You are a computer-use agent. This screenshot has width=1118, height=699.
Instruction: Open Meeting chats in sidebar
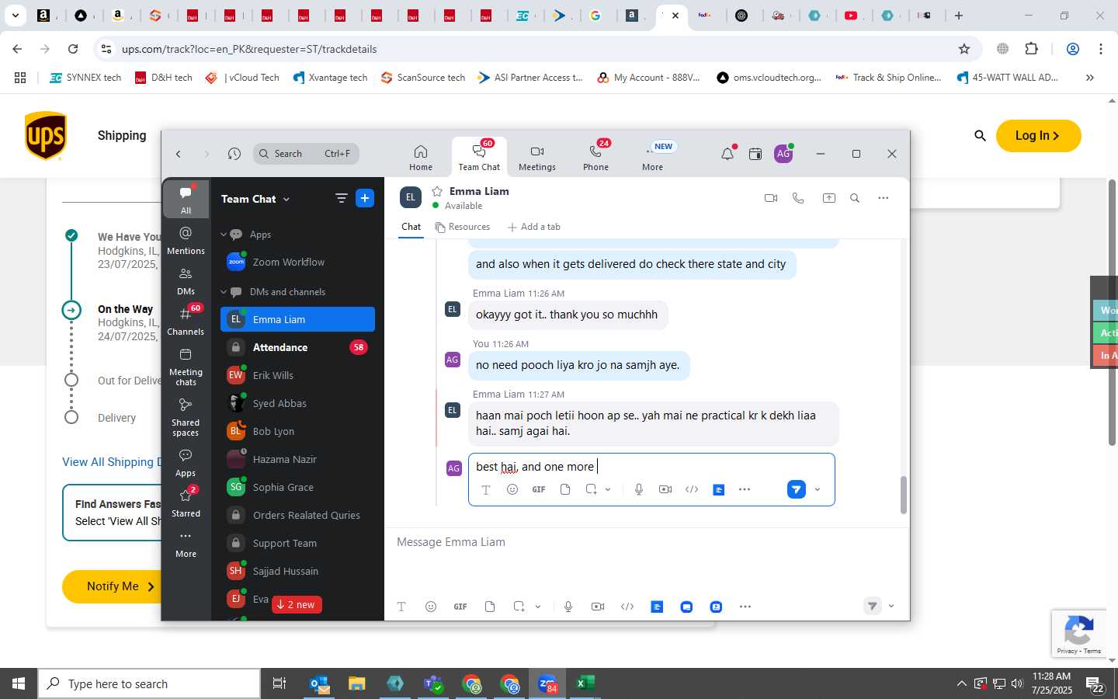(x=186, y=366)
